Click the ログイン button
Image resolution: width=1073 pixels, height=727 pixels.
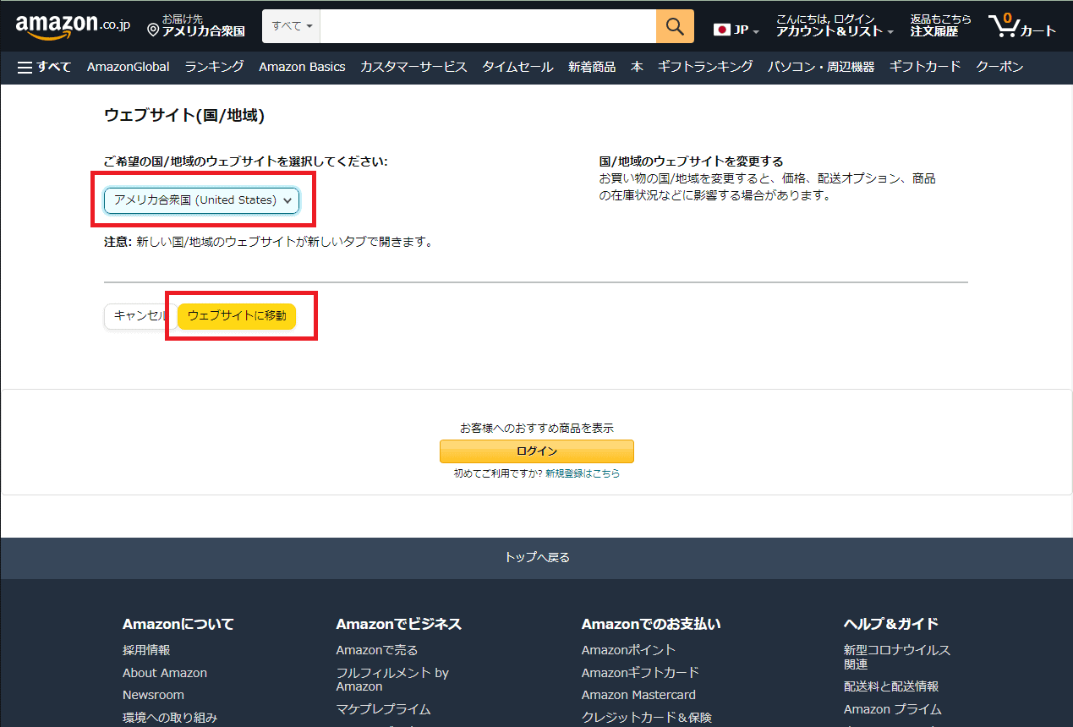(536, 451)
